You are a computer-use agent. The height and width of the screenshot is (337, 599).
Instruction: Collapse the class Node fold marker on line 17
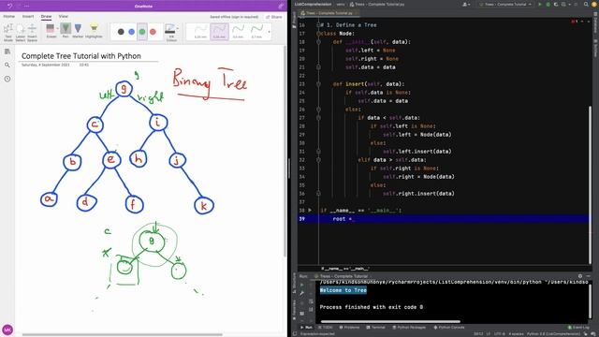[318, 34]
